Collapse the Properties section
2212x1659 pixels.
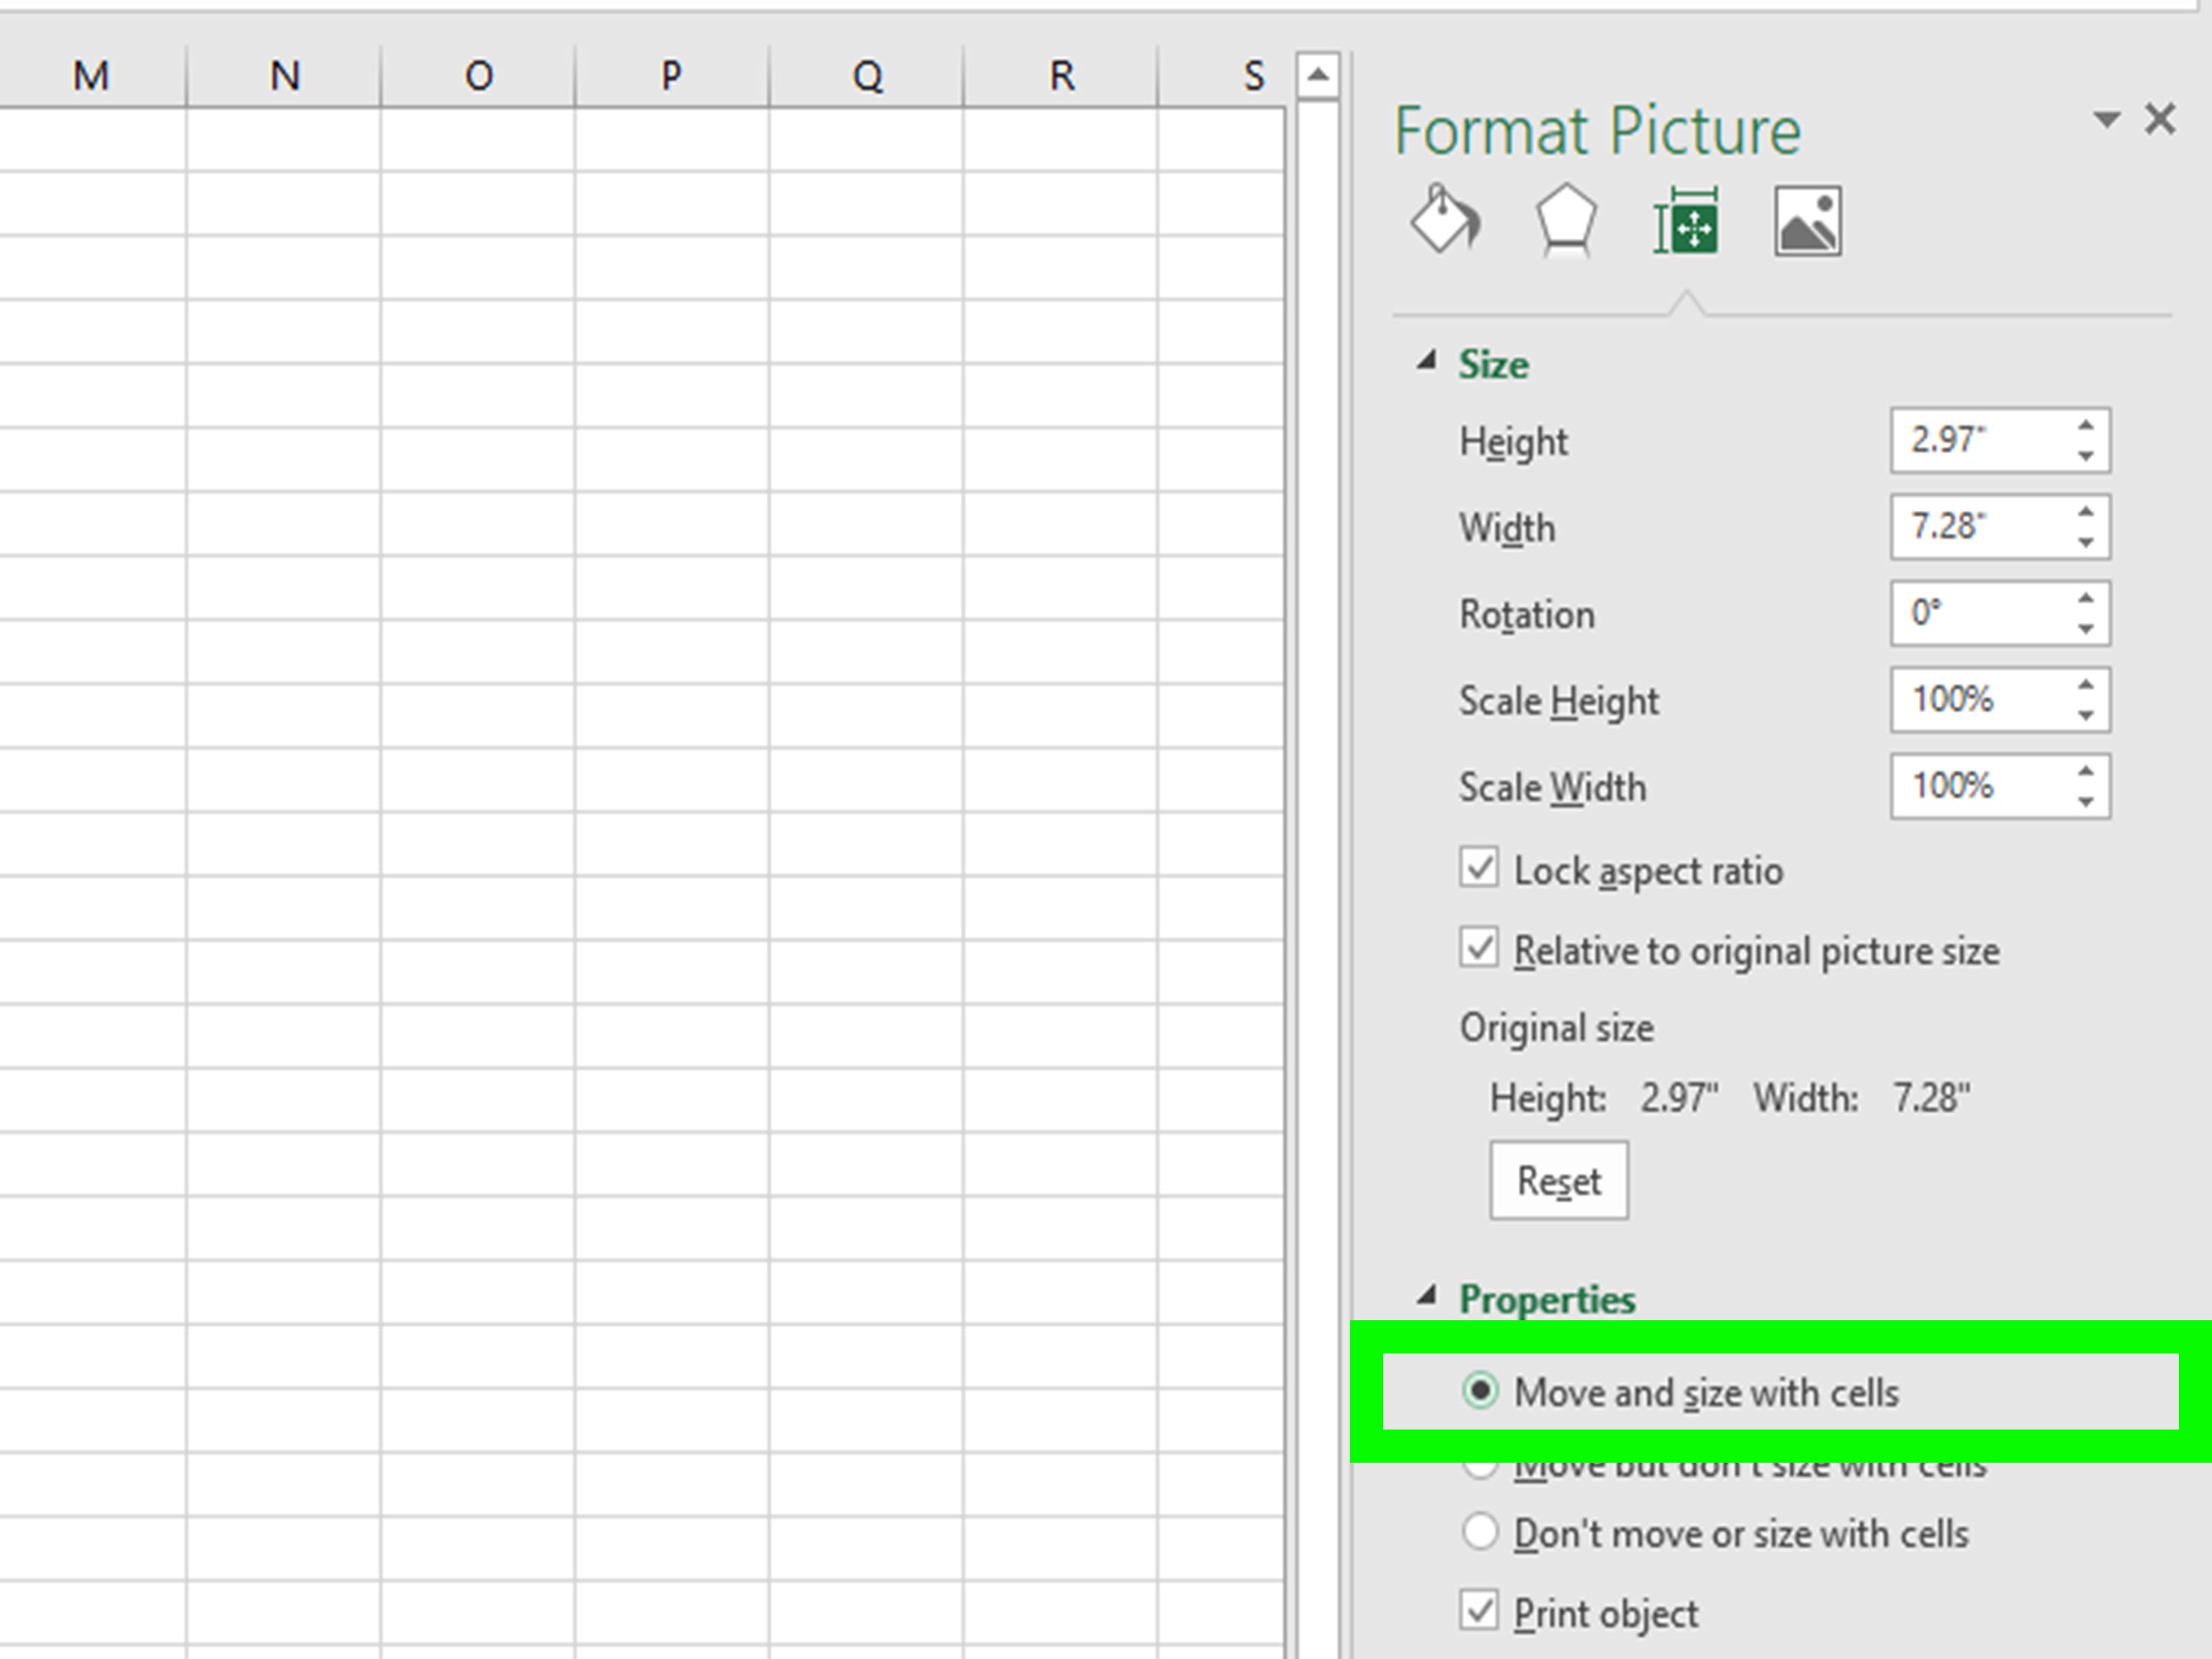(1428, 1297)
